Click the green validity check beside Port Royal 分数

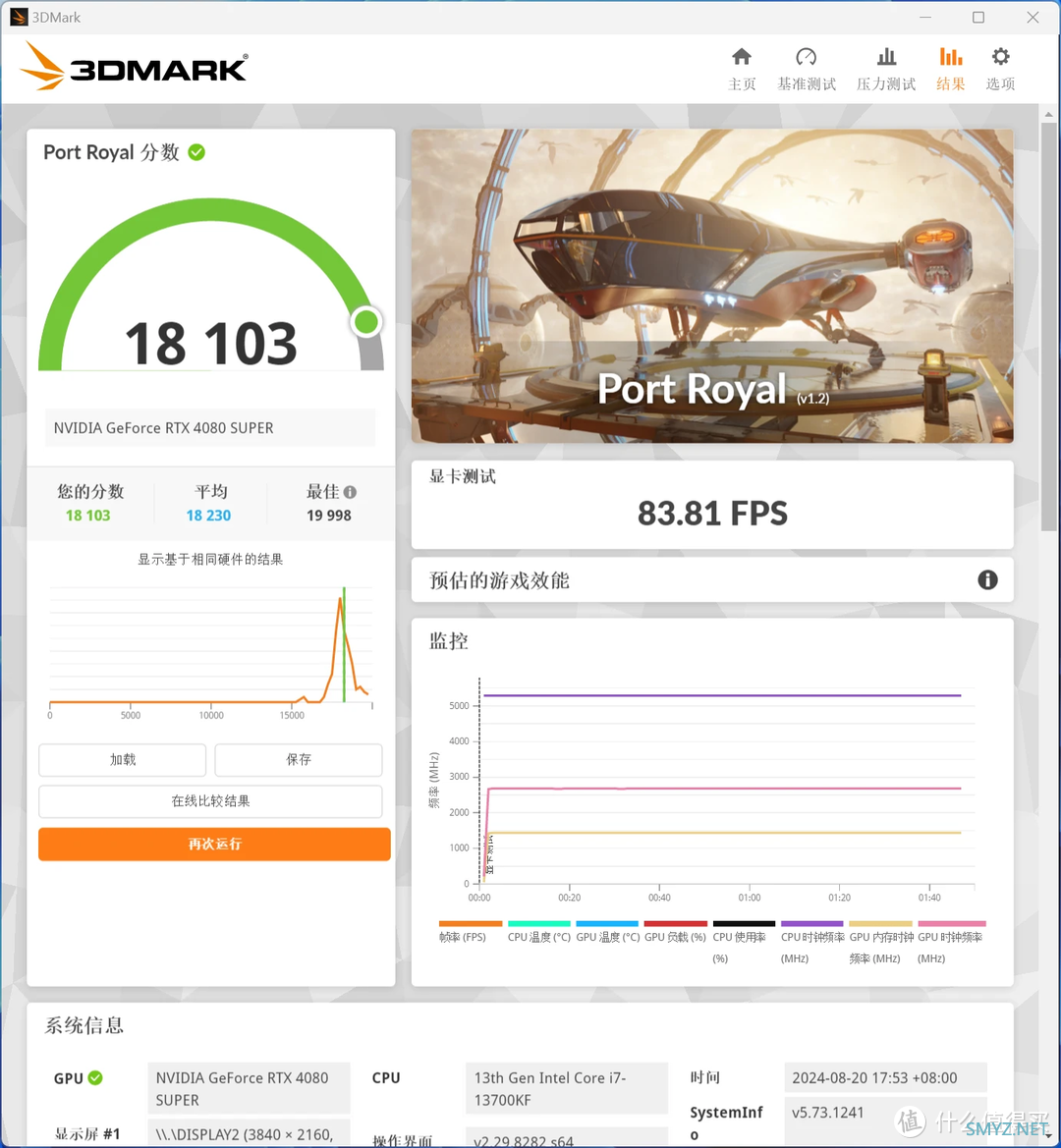click(196, 152)
